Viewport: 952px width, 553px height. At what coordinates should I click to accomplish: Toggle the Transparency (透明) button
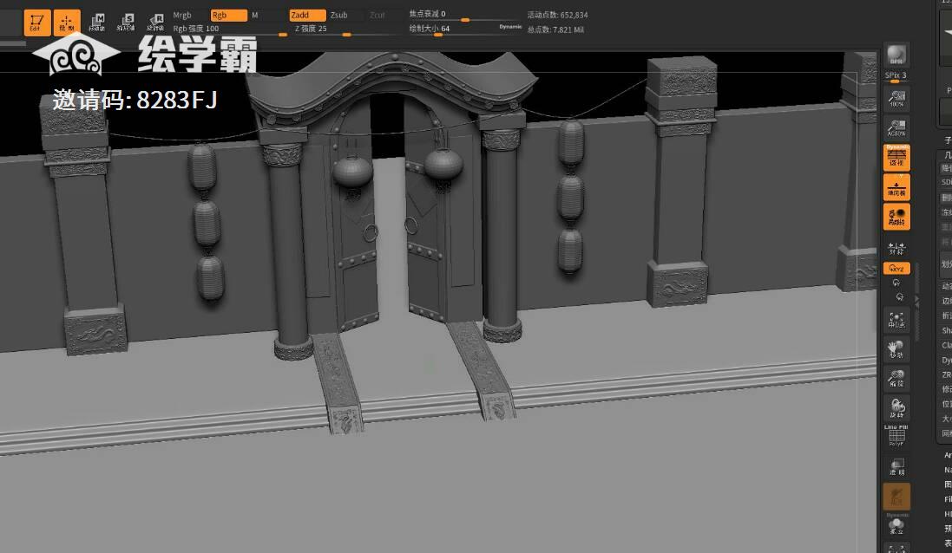[x=896, y=466]
